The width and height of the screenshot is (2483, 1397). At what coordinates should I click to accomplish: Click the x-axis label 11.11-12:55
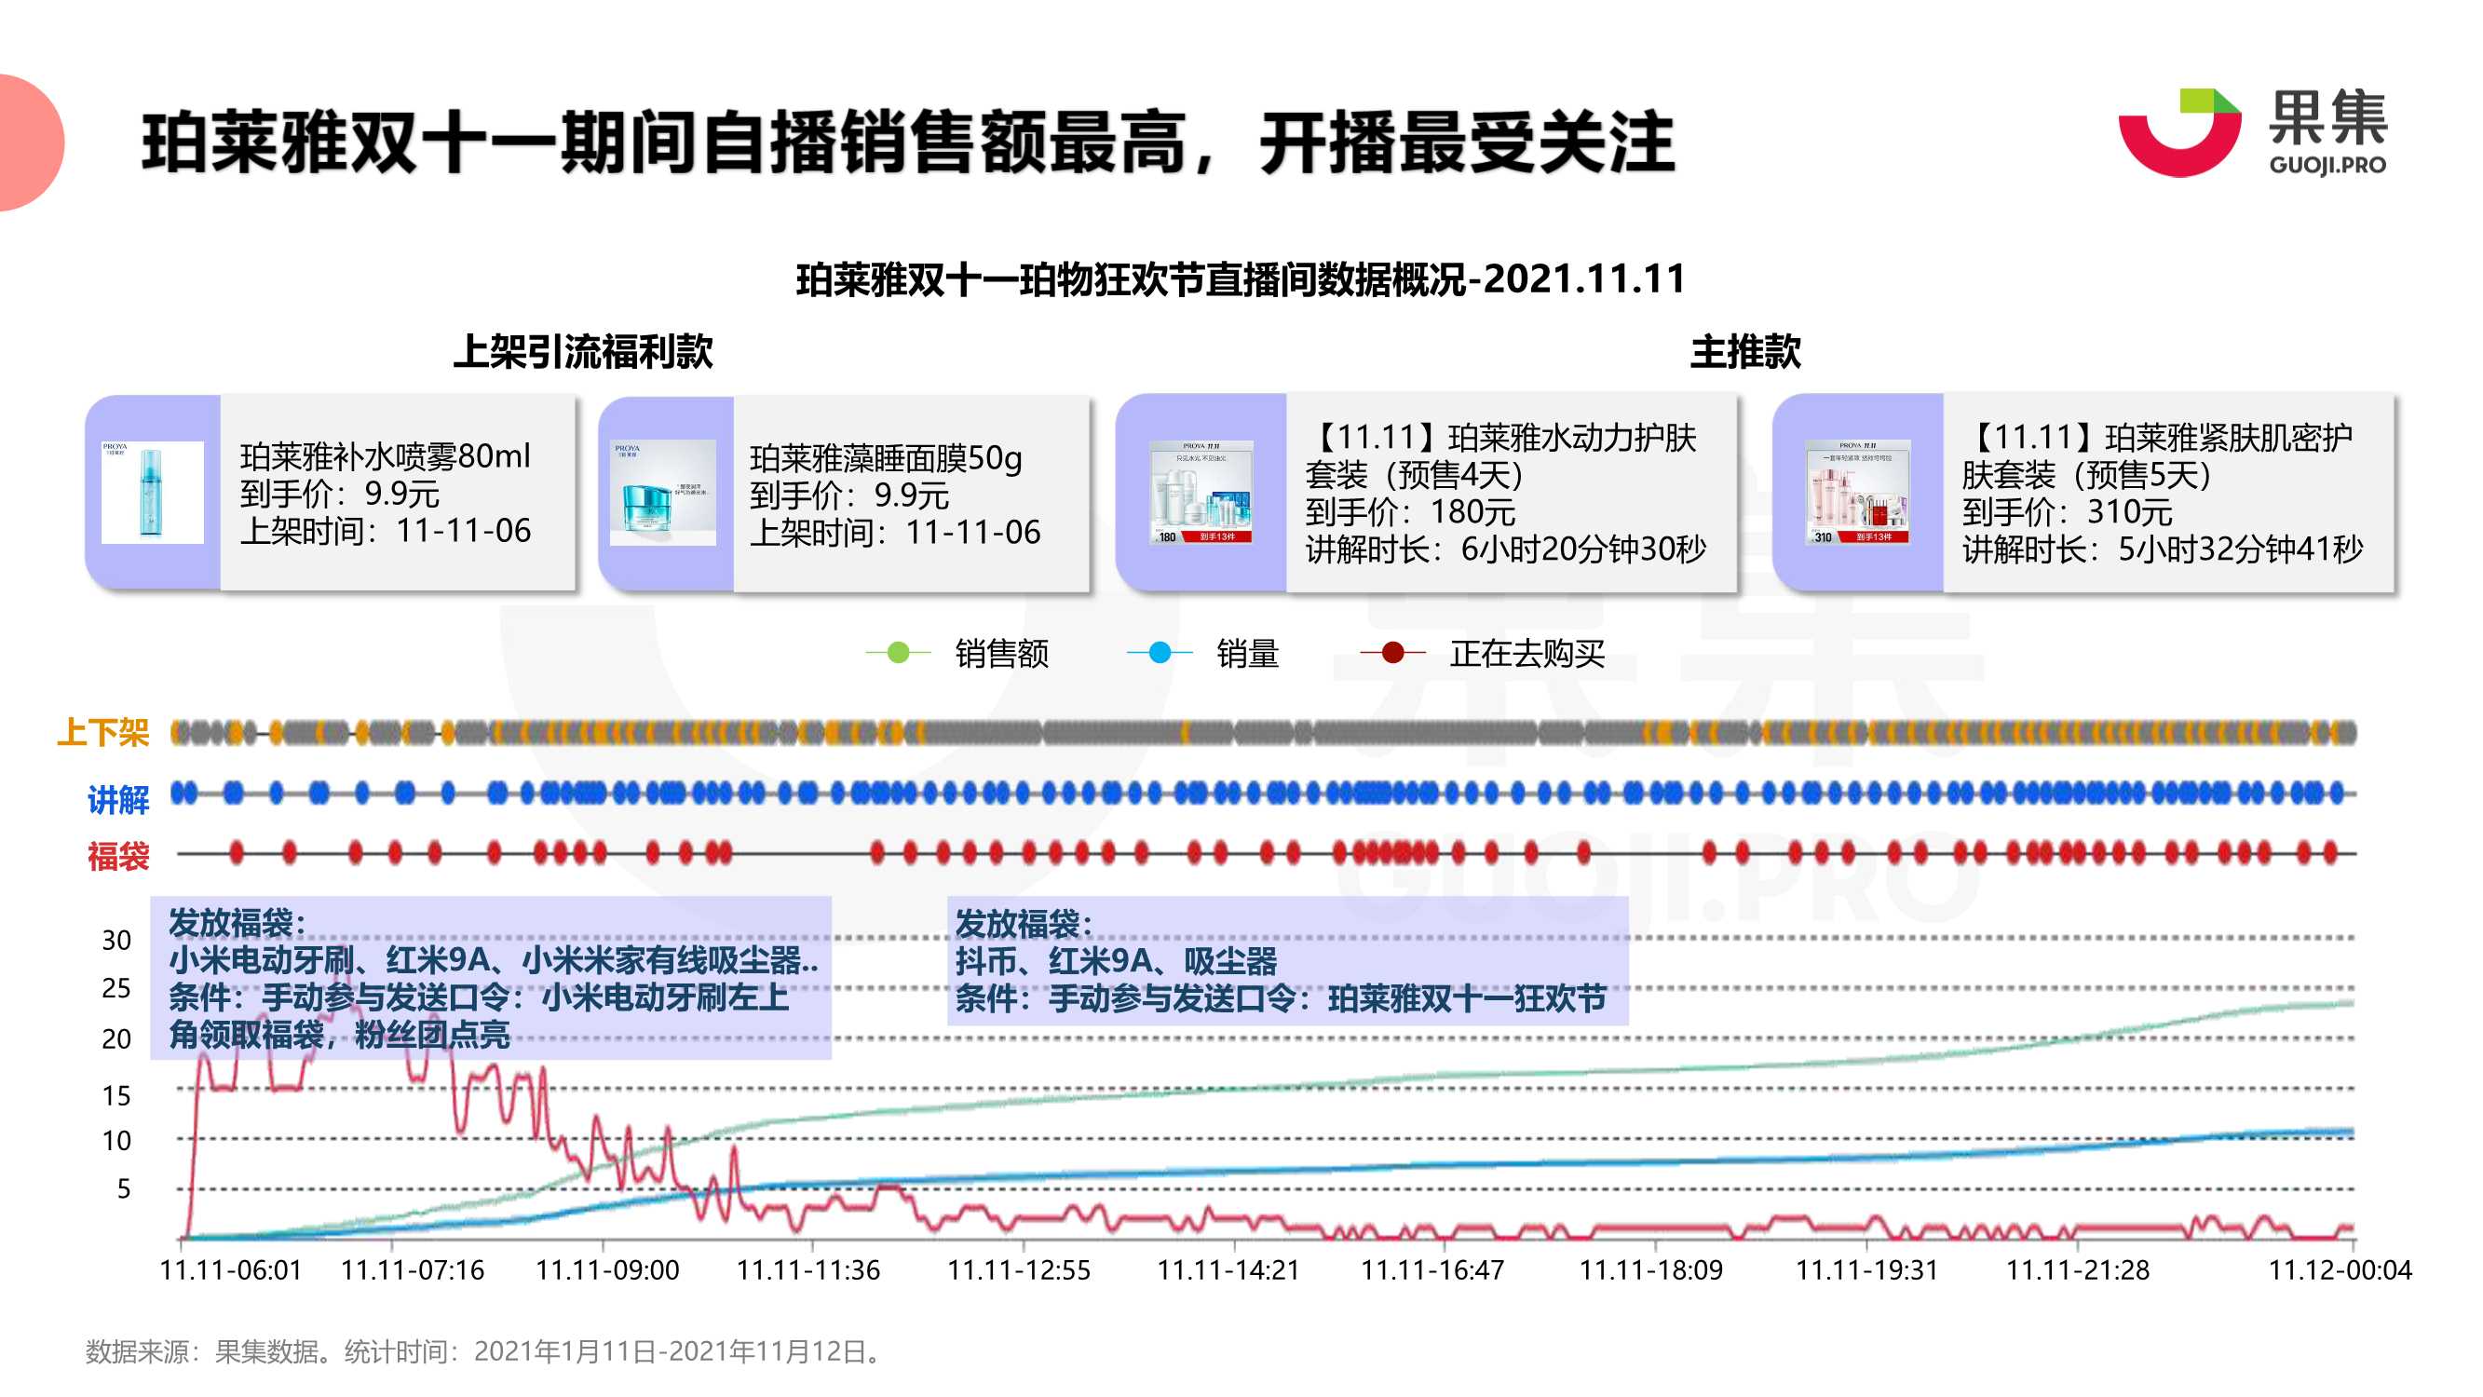pos(1019,1269)
